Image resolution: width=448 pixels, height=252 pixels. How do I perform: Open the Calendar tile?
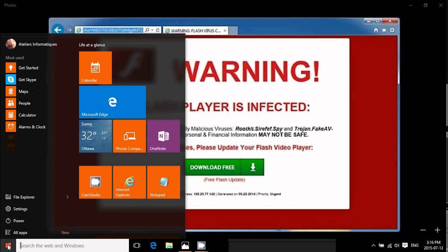point(95,68)
